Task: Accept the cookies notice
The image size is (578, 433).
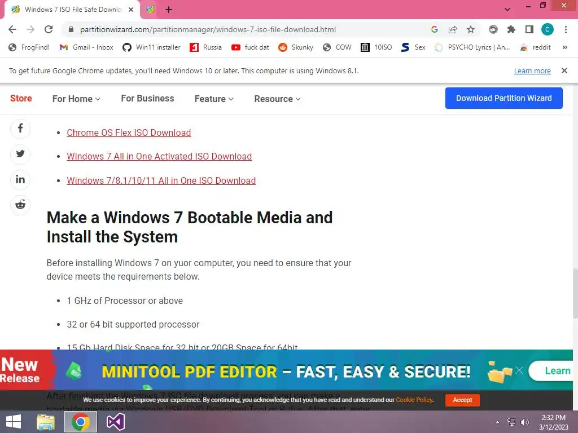Action: coord(462,400)
